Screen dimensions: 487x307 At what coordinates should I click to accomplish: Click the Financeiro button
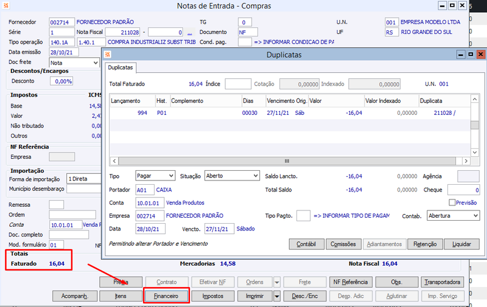click(x=166, y=296)
